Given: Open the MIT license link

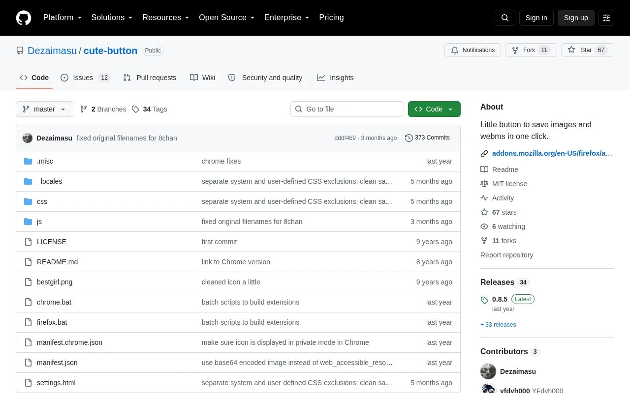Looking at the screenshot, I should [x=504, y=184].
